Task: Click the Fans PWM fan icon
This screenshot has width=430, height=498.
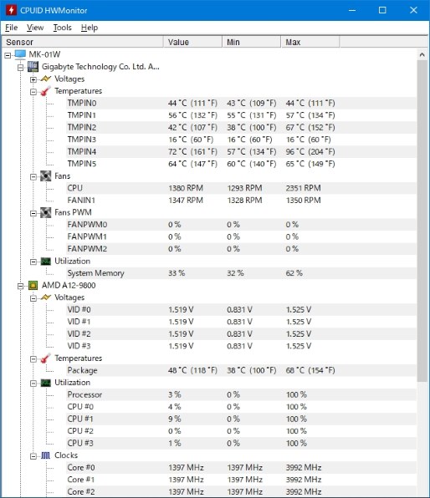Action: (45, 212)
